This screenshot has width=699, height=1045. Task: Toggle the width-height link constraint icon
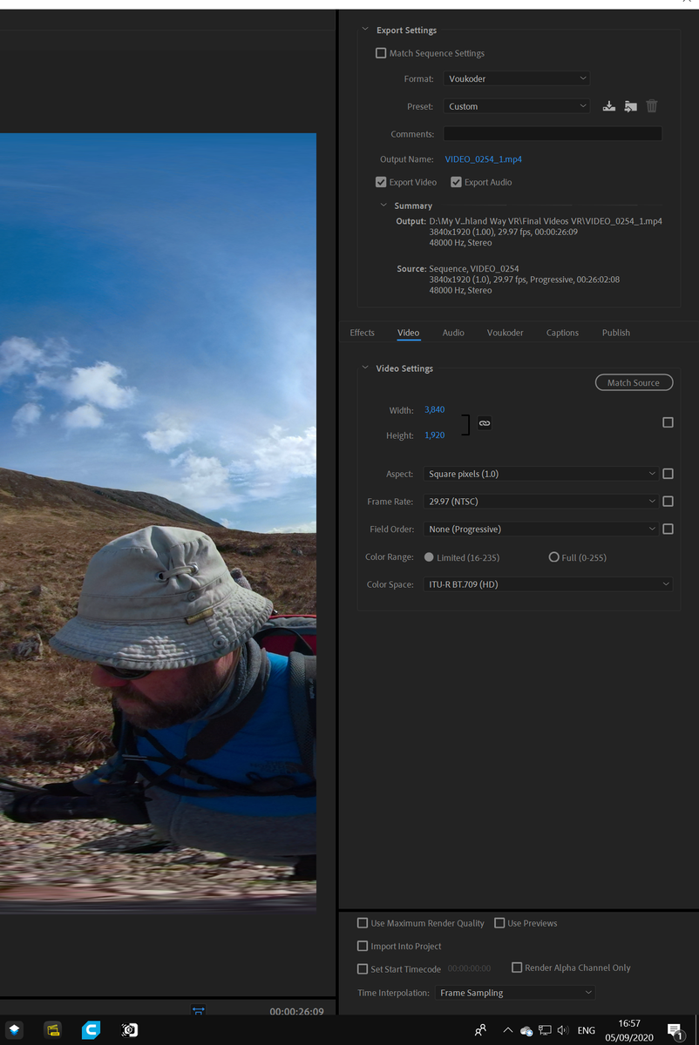(x=485, y=423)
